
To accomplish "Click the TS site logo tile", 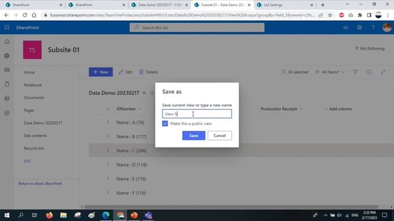I will click(x=33, y=50).
